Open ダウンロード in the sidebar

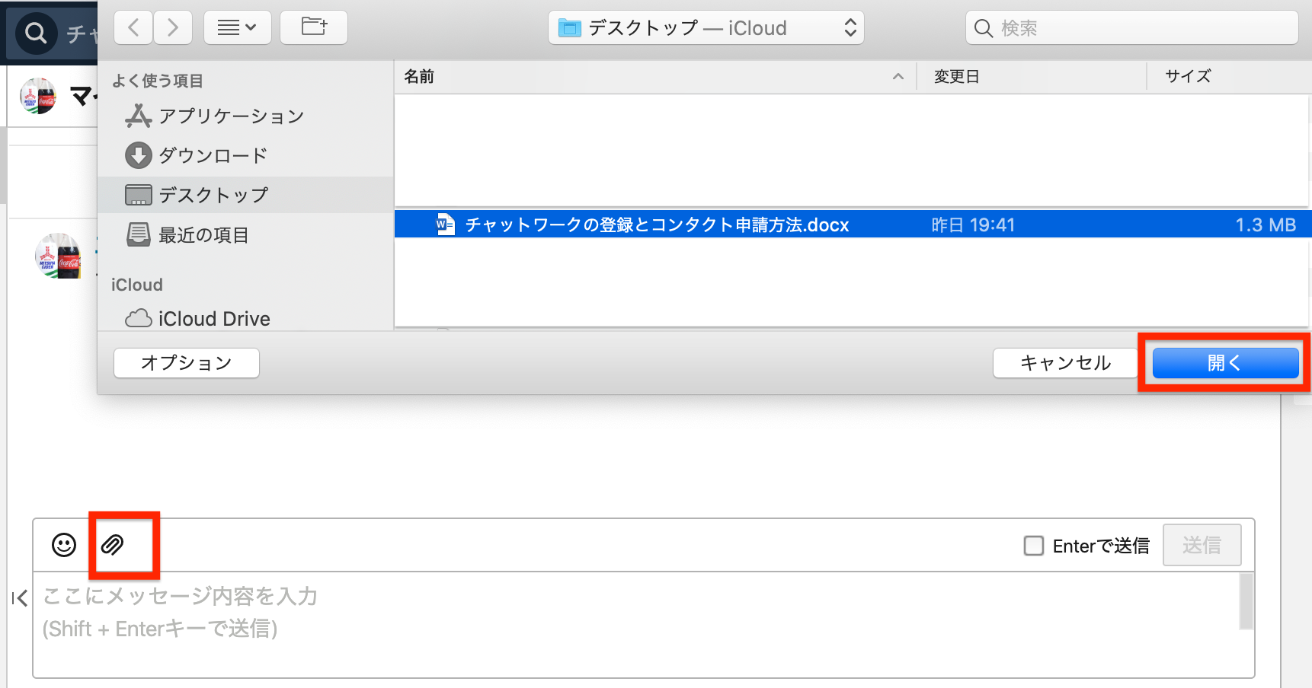213,155
